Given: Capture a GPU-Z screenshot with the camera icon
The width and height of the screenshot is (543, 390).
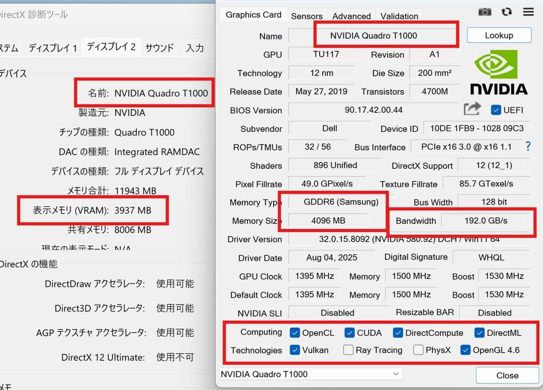Looking at the screenshot, I should point(484,12).
